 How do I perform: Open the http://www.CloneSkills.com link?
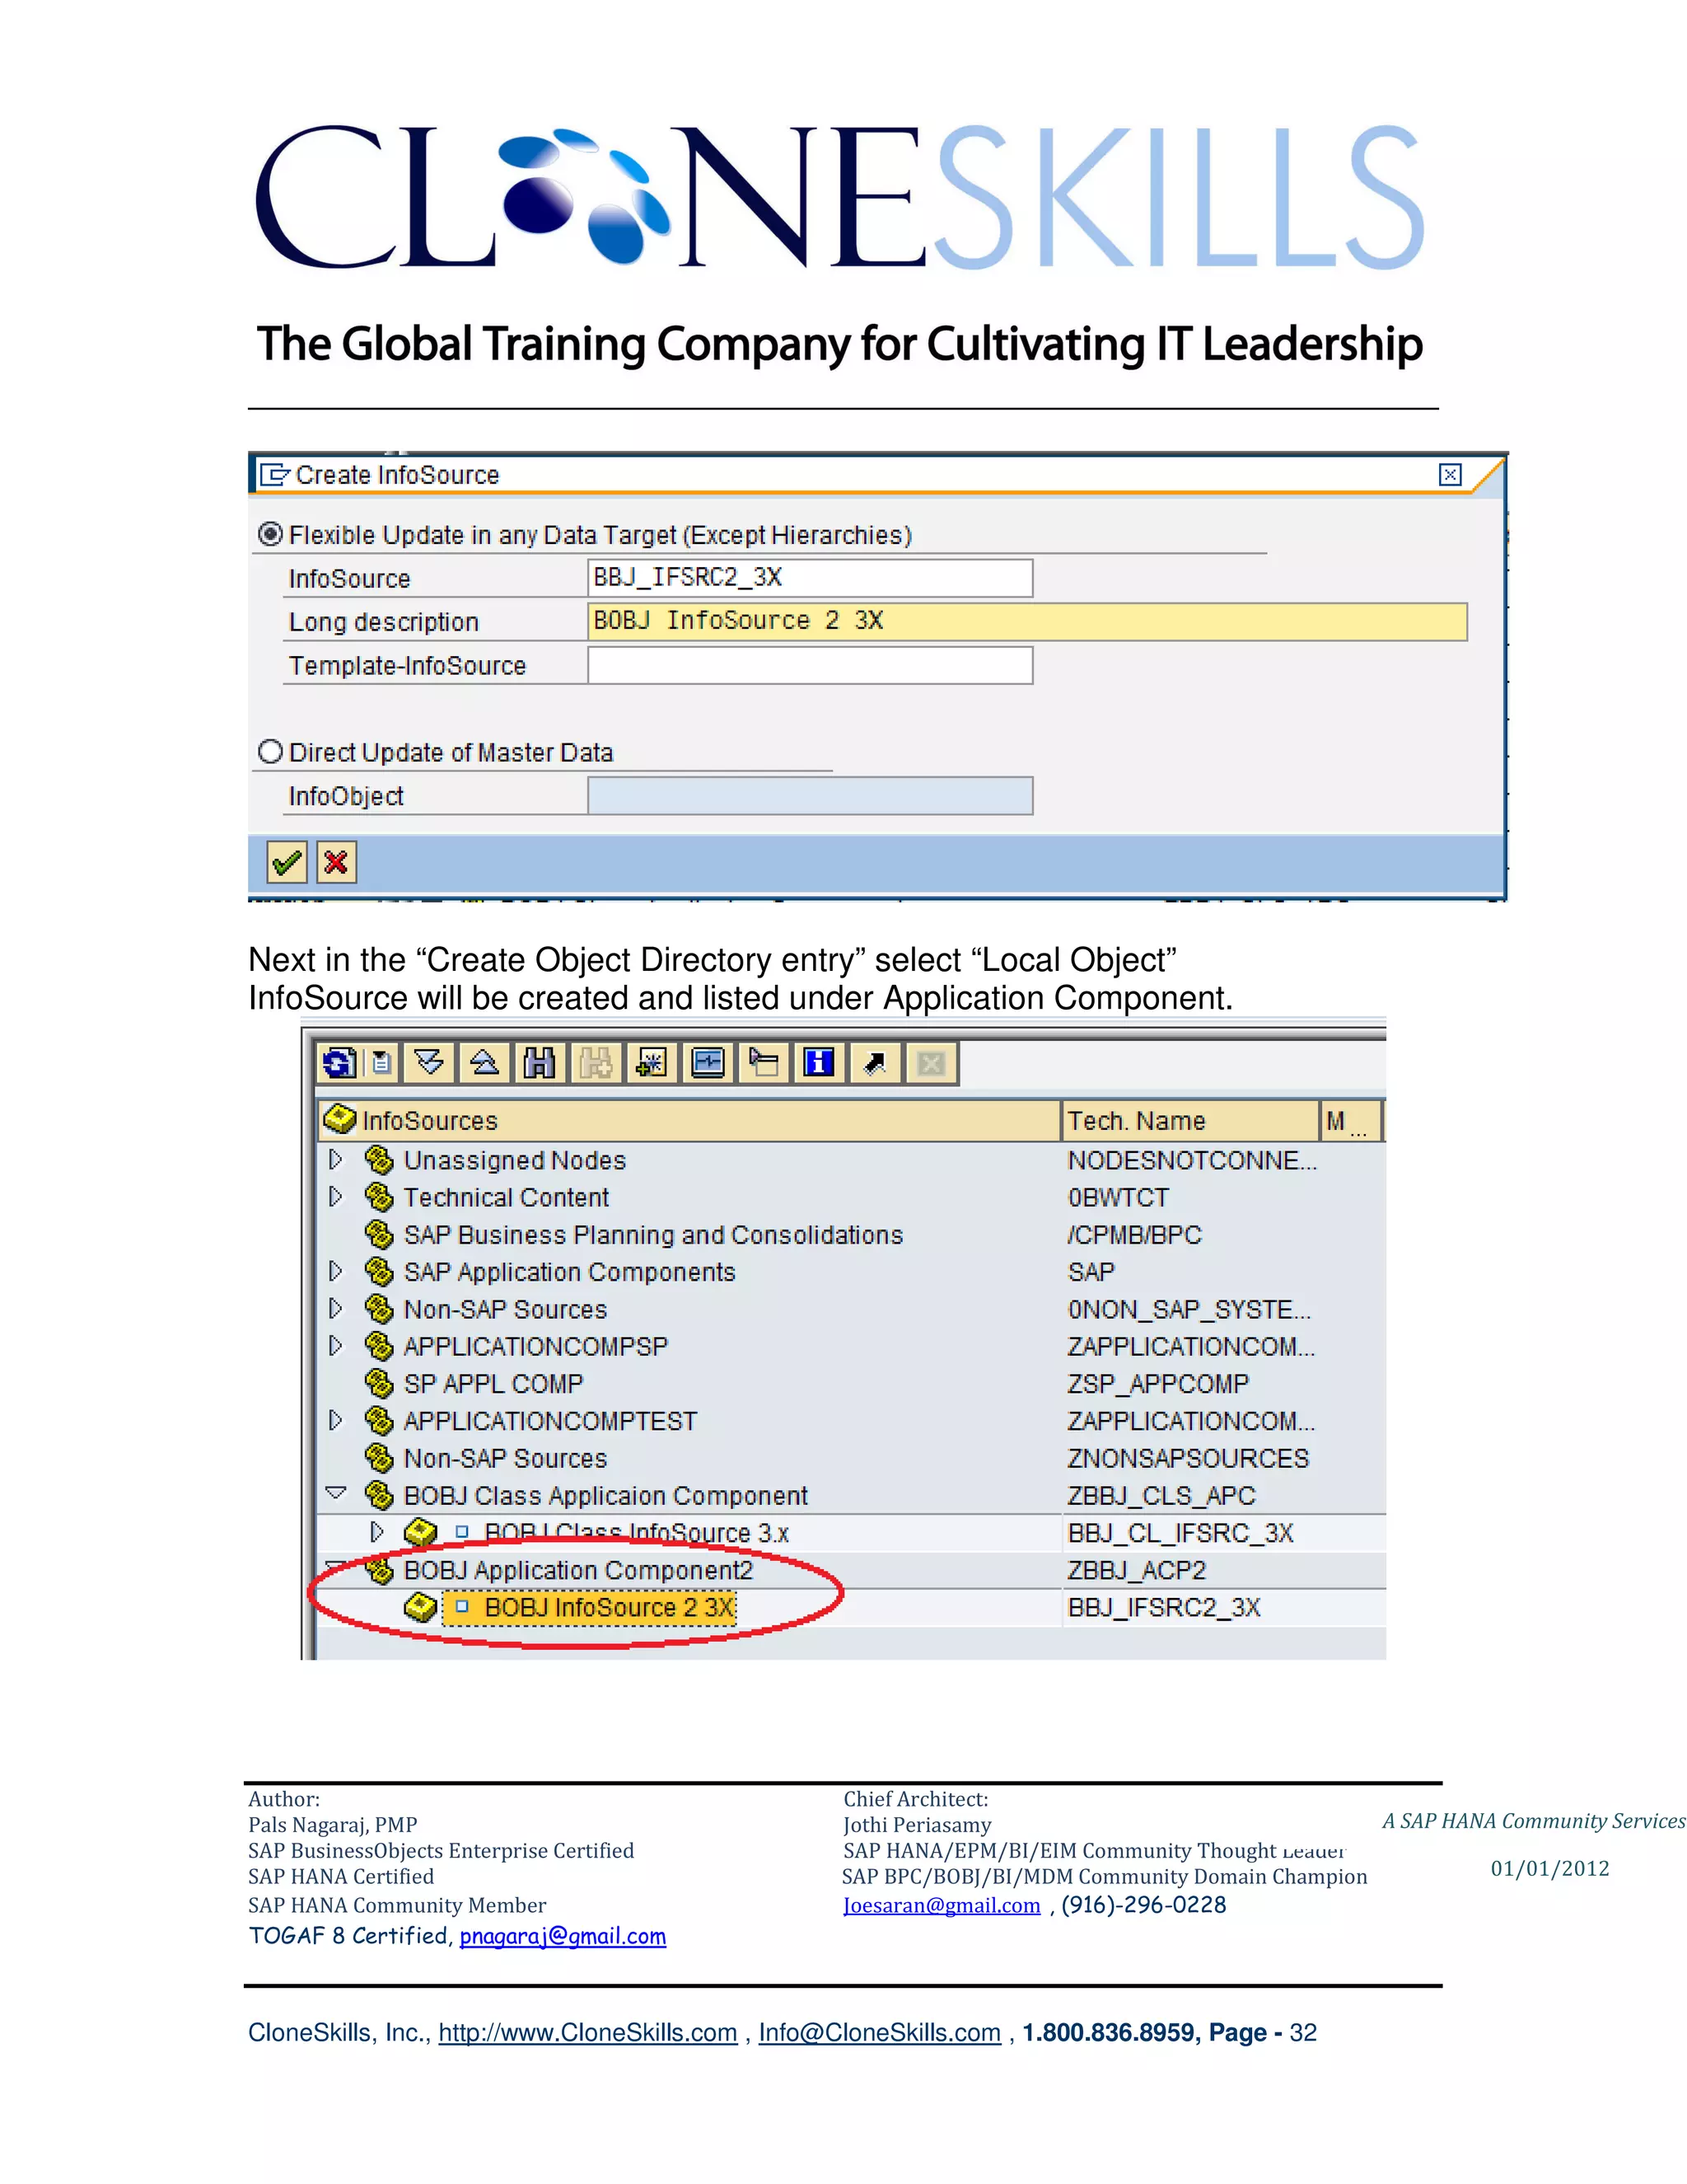click(x=587, y=2033)
